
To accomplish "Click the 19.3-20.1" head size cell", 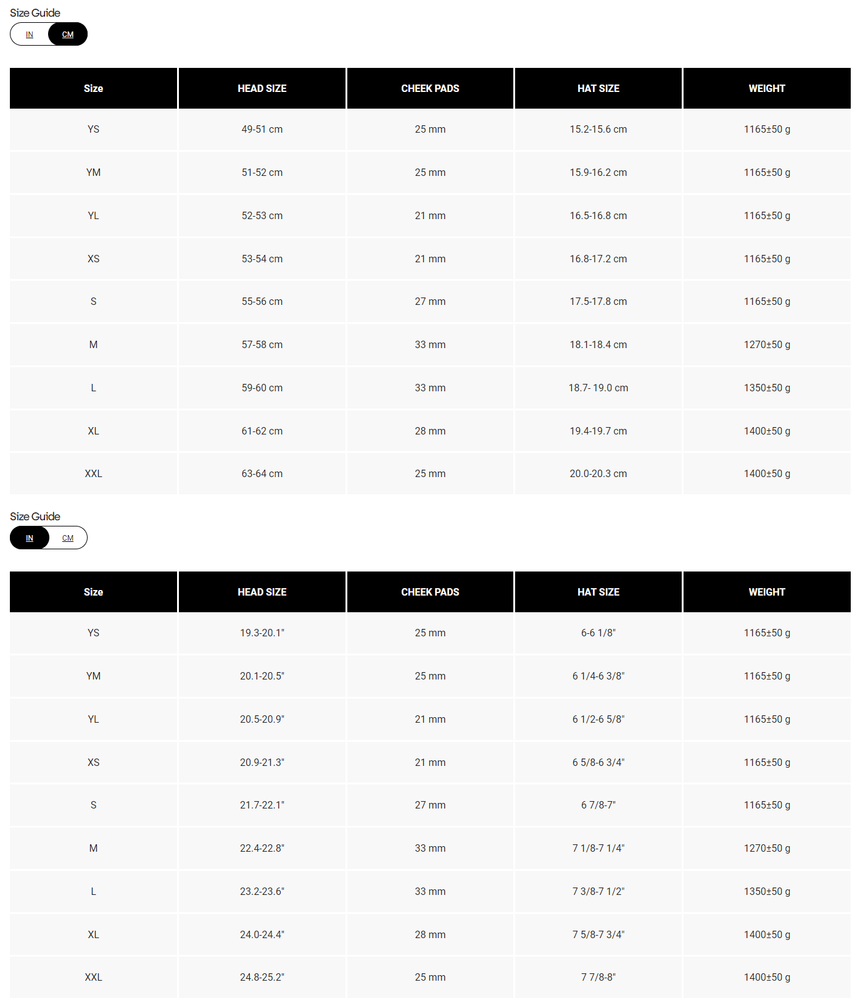I will tap(262, 633).
